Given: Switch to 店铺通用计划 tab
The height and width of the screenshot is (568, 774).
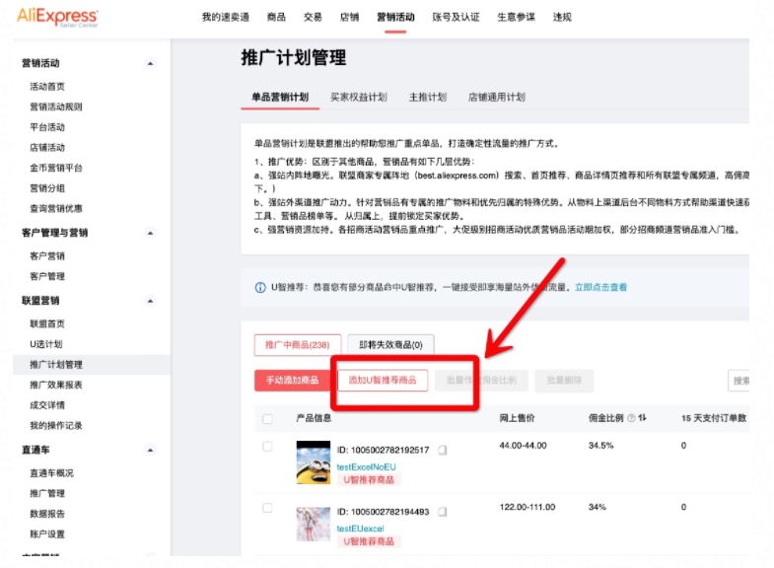Looking at the screenshot, I should click(x=497, y=98).
